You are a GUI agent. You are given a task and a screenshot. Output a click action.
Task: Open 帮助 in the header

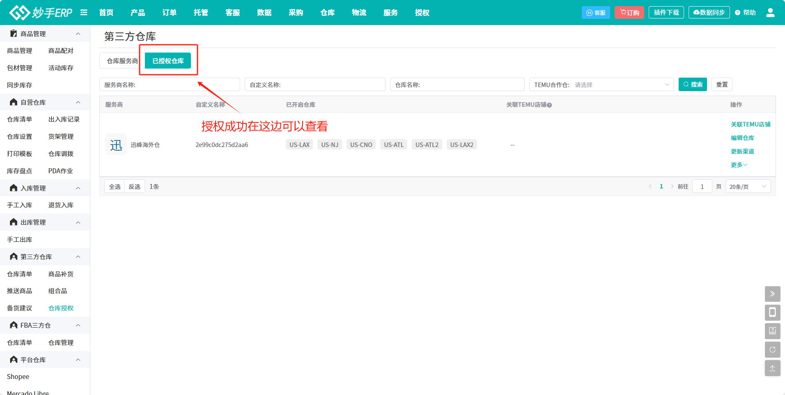[x=745, y=12]
